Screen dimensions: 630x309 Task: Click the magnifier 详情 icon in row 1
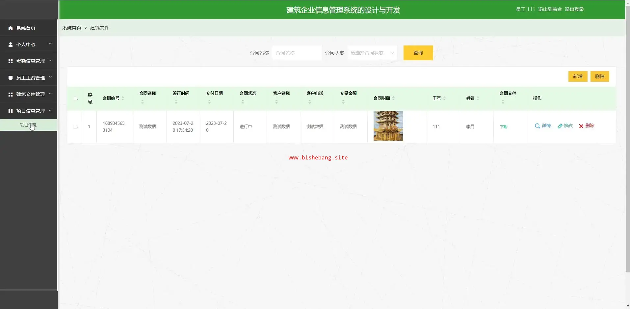click(x=537, y=126)
